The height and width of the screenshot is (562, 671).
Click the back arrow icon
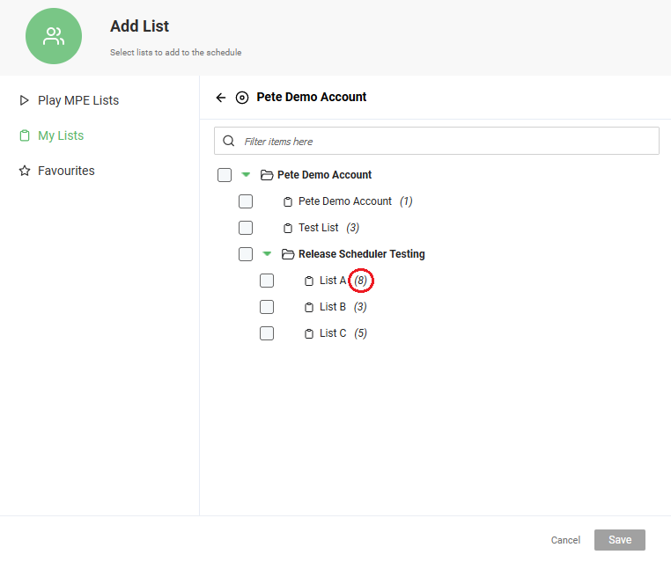pyautogui.click(x=221, y=98)
